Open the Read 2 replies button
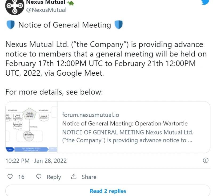Screen dimensions: 217x196 (108, 191)
